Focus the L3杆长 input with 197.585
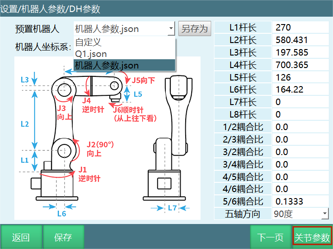 click(x=301, y=52)
